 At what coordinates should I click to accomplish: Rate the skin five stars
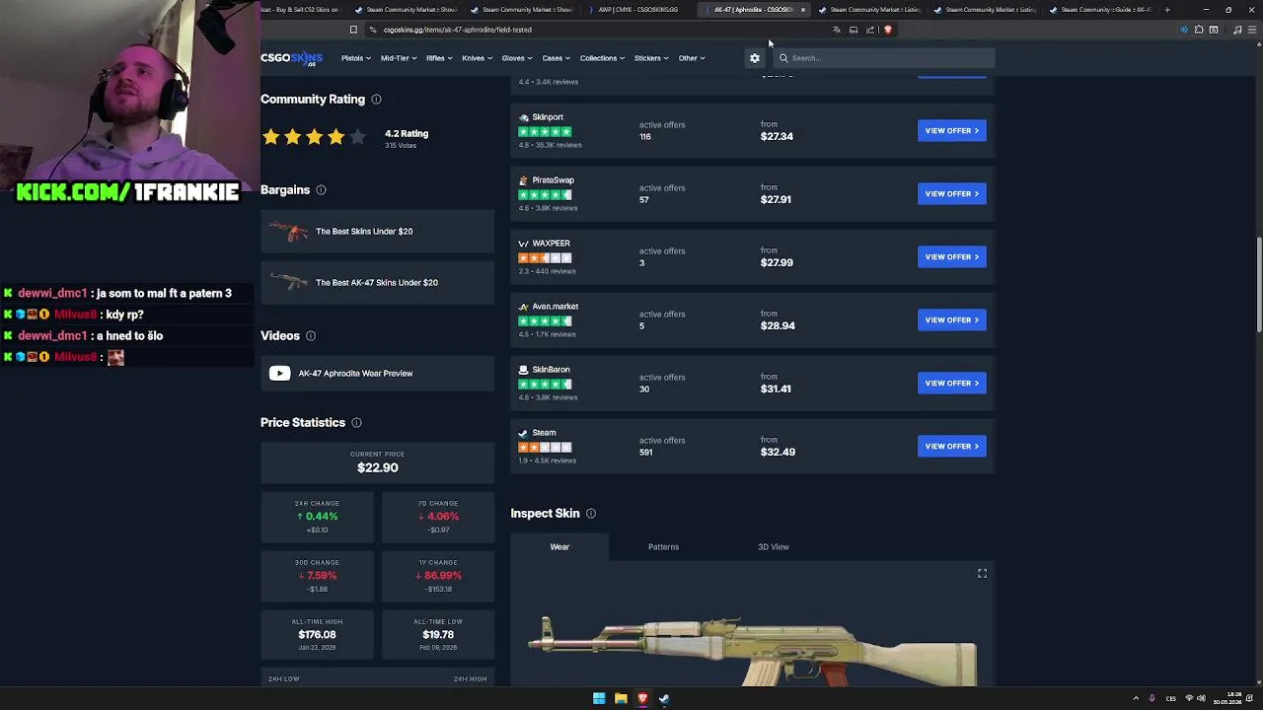click(x=357, y=138)
